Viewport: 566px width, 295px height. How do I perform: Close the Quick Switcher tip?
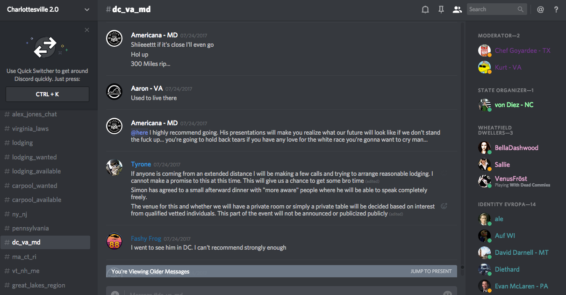87,30
